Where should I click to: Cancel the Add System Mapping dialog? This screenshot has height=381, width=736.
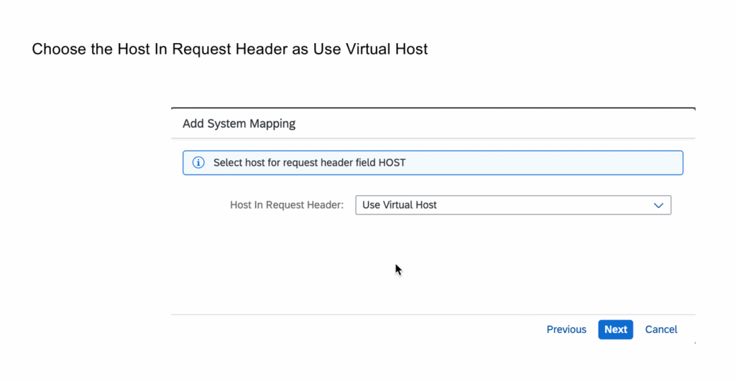coord(661,329)
